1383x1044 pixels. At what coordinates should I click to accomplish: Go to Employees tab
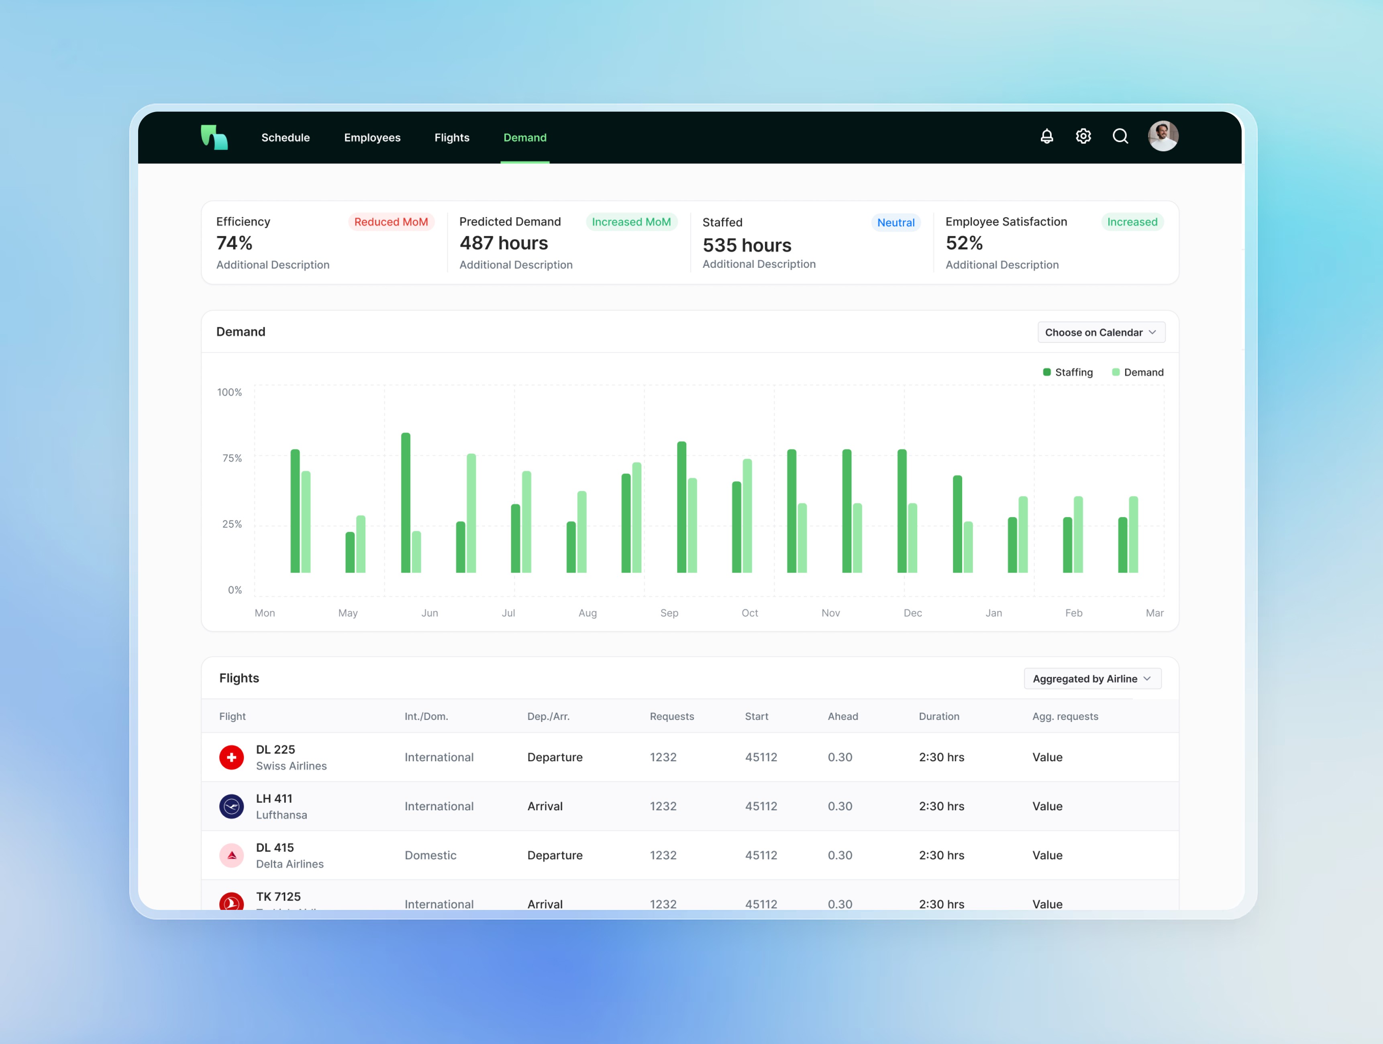[372, 138]
